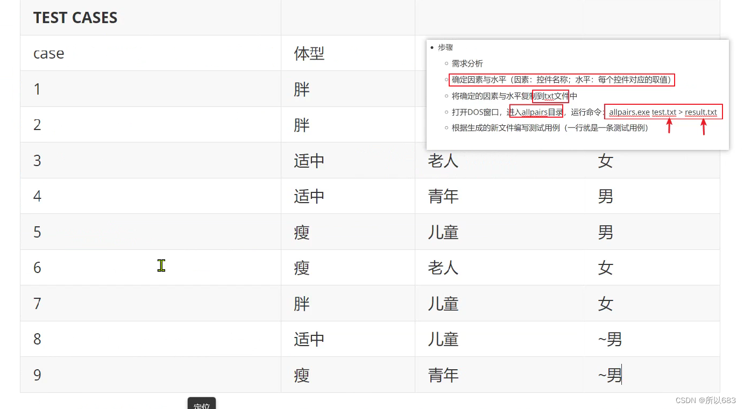744x409 pixels.
Task: Click "女" in case 3 row
Action: [x=606, y=161]
